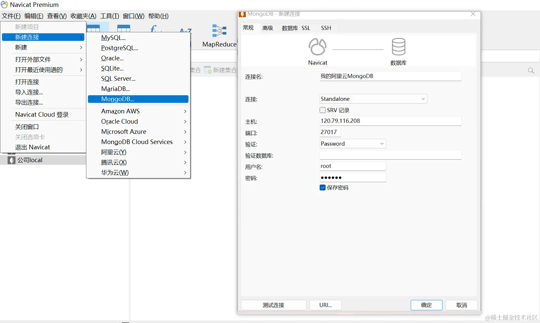Select MariaDB... from the connection submenu
The width and height of the screenshot is (540, 323).
(x=138, y=89)
